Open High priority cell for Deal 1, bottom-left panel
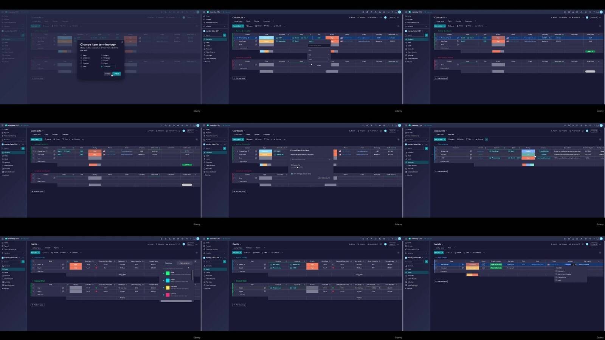This screenshot has height=340, width=605. (76, 264)
